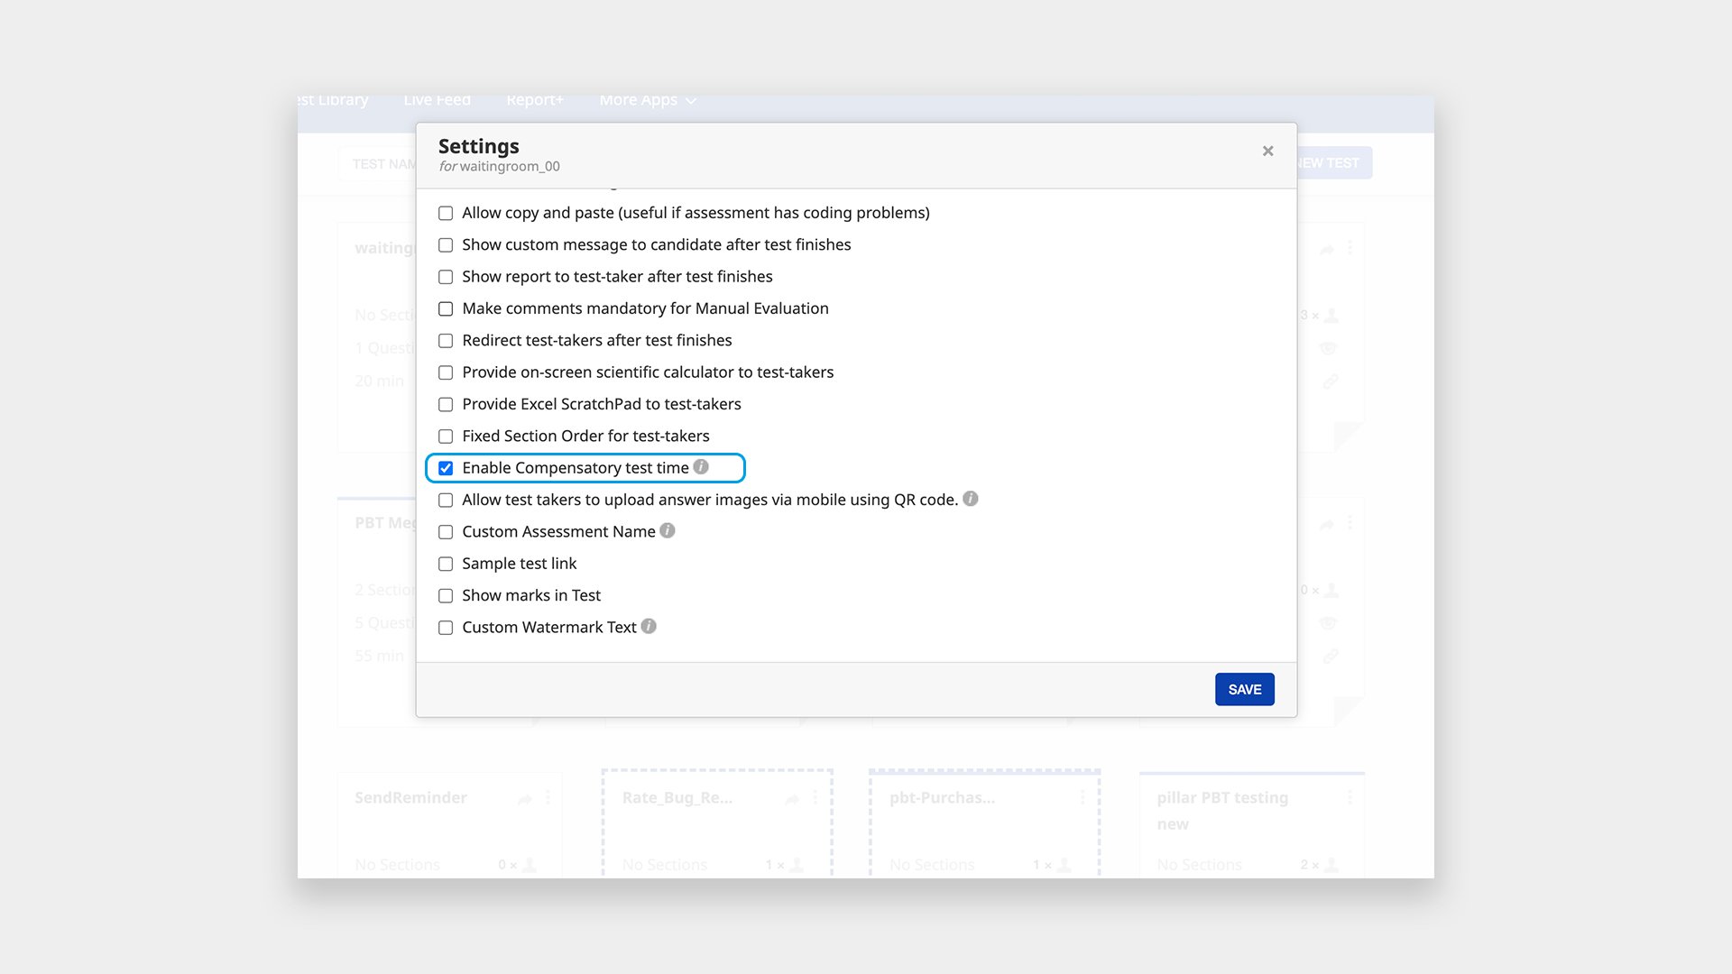Open Report+ tab in background page
This screenshot has width=1732, height=974.
(535, 100)
